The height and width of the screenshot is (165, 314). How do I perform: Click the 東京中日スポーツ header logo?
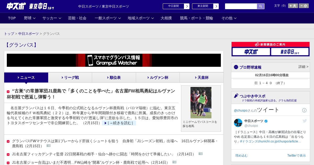[x=41, y=6]
